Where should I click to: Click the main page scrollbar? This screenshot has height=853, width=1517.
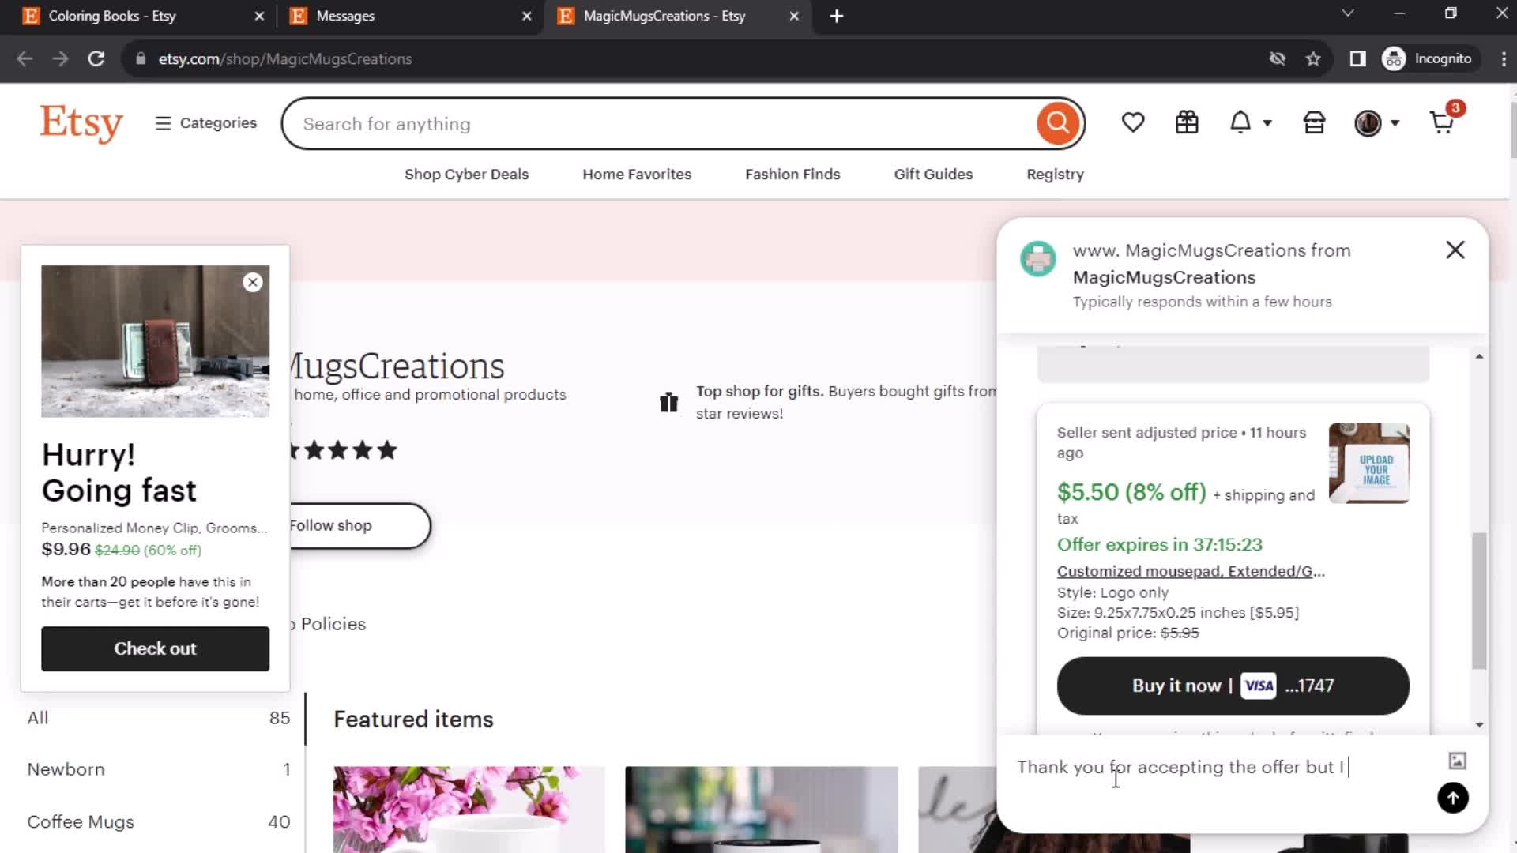(1512, 130)
